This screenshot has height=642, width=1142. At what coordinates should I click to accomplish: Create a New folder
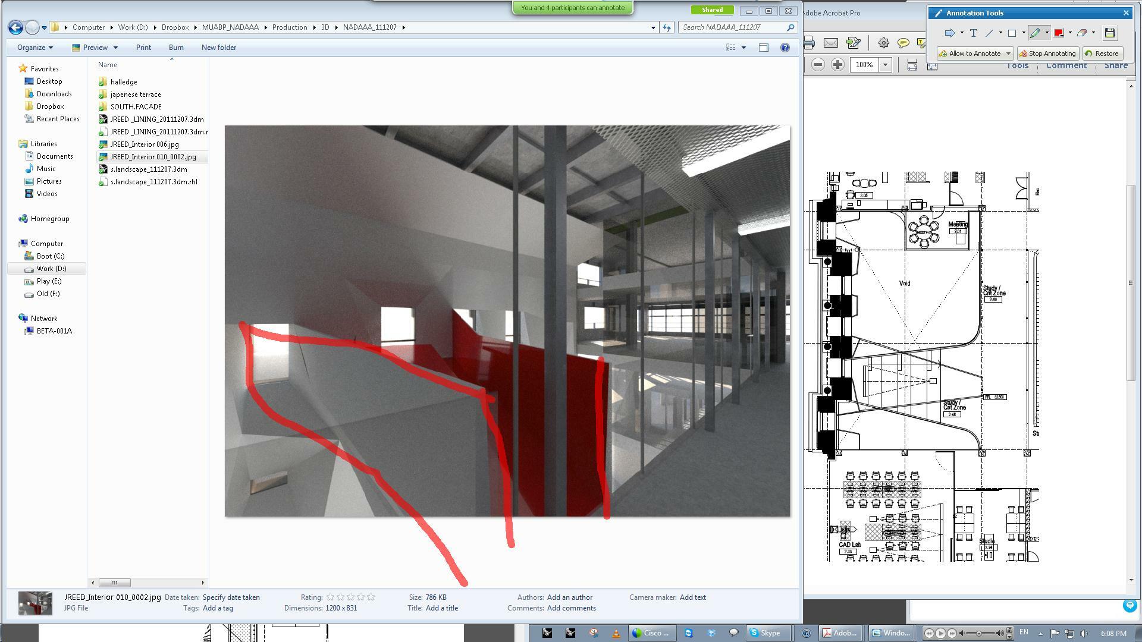click(x=219, y=48)
